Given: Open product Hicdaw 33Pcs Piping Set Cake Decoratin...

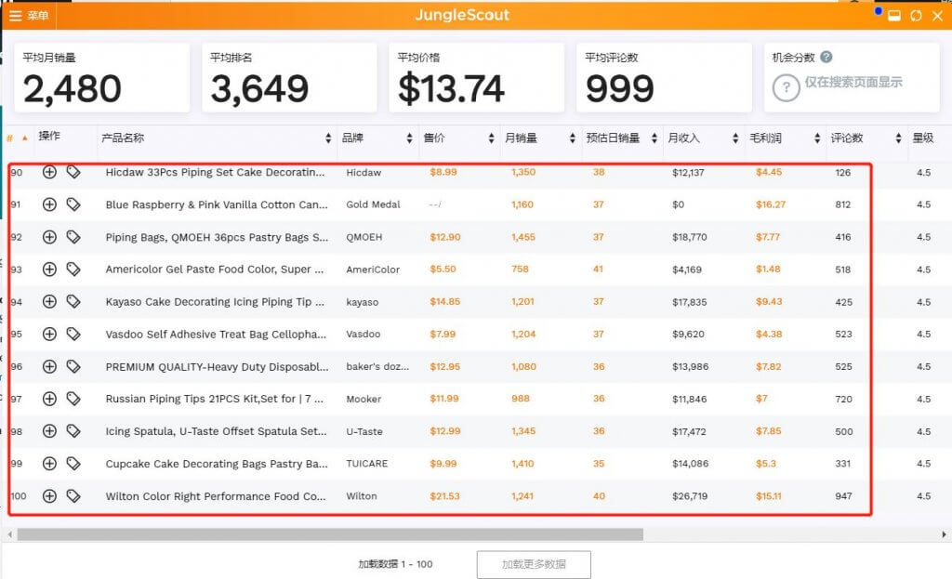Looking at the screenshot, I should [x=215, y=172].
